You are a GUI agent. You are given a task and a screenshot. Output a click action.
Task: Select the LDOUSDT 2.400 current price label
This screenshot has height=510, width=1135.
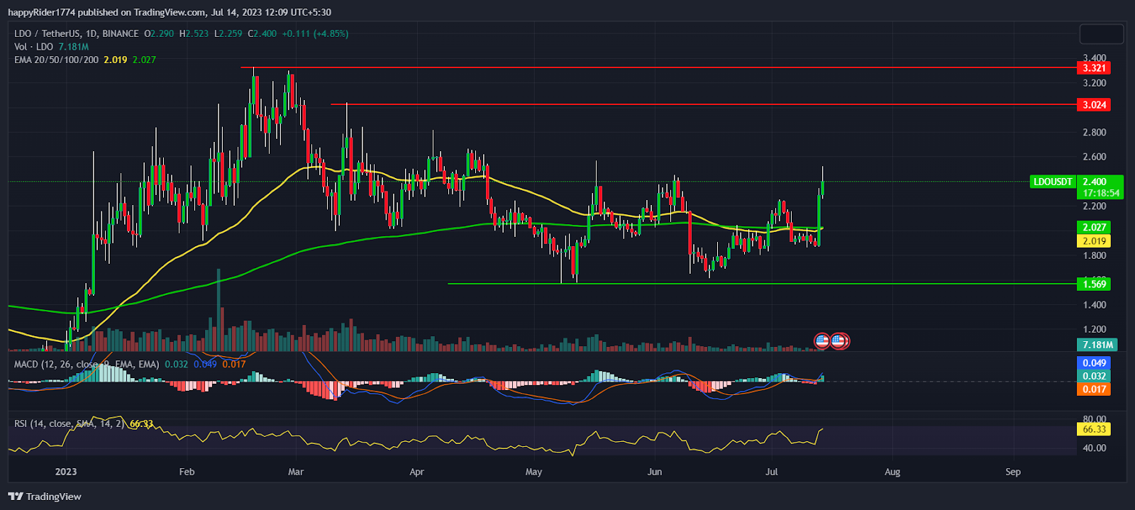[x=1076, y=182]
